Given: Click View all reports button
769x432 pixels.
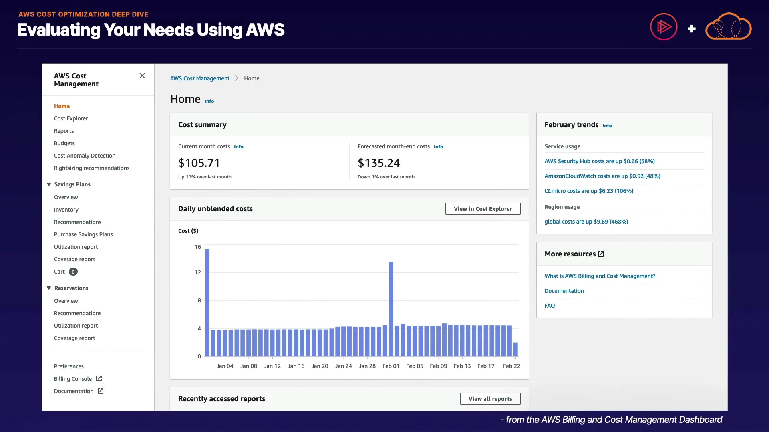Looking at the screenshot, I should (490, 399).
